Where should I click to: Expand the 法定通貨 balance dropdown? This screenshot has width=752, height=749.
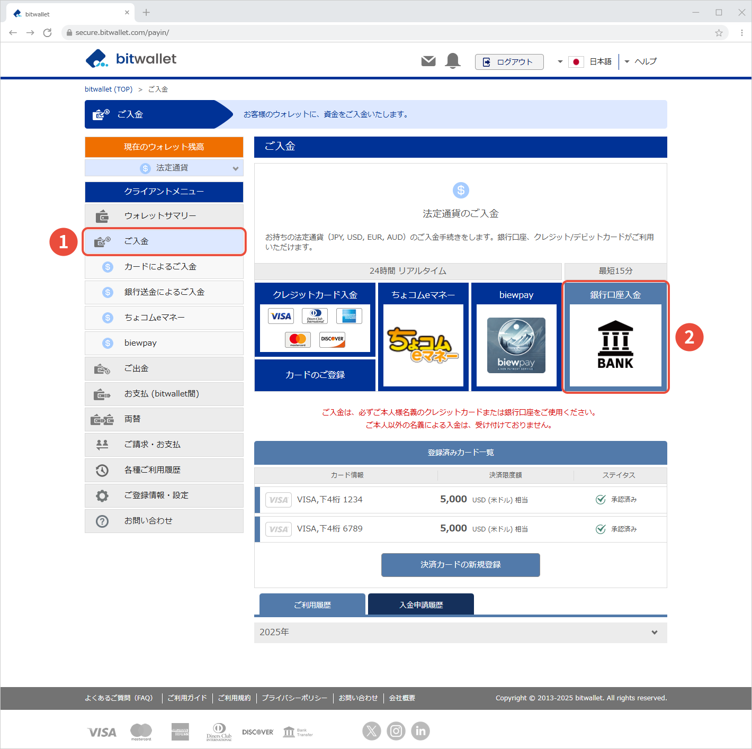point(164,168)
